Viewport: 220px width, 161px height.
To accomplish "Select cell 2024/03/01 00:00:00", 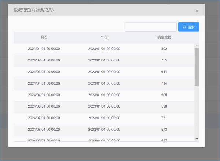I will point(44,72).
